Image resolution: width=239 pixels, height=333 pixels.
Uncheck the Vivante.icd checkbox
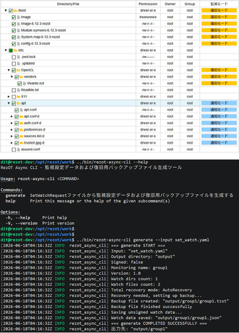[x=20, y=84]
